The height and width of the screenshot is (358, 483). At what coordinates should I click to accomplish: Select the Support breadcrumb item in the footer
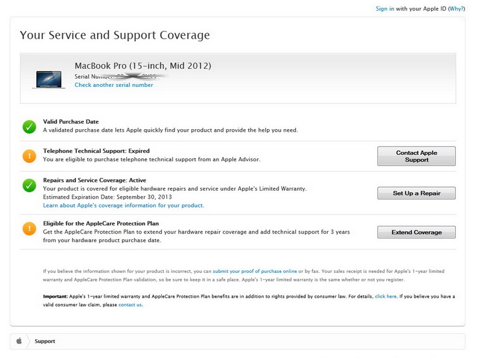click(x=45, y=341)
